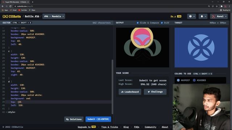The height and width of the screenshot is (130, 232).
Task: Click the Leaderboard button
Action: click(x=130, y=92)
